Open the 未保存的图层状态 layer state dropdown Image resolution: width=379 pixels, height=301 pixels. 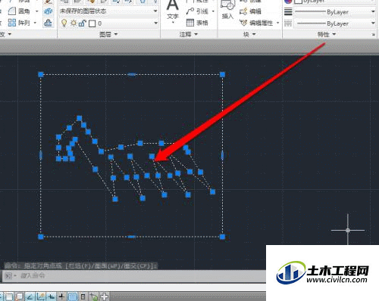108,11
